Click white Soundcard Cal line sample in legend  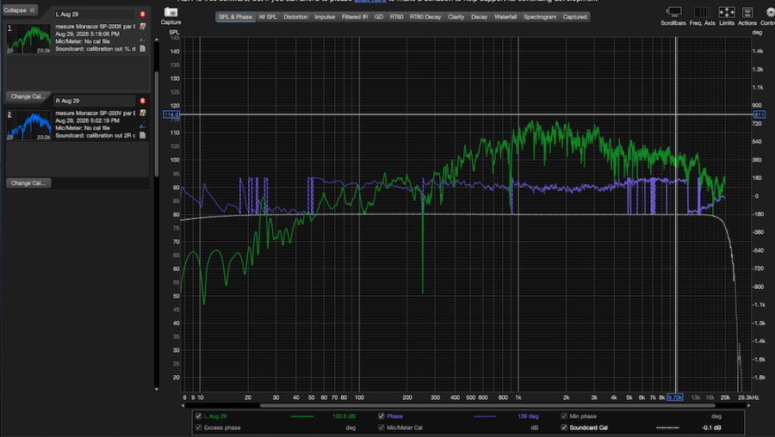(x=667, y=428)
